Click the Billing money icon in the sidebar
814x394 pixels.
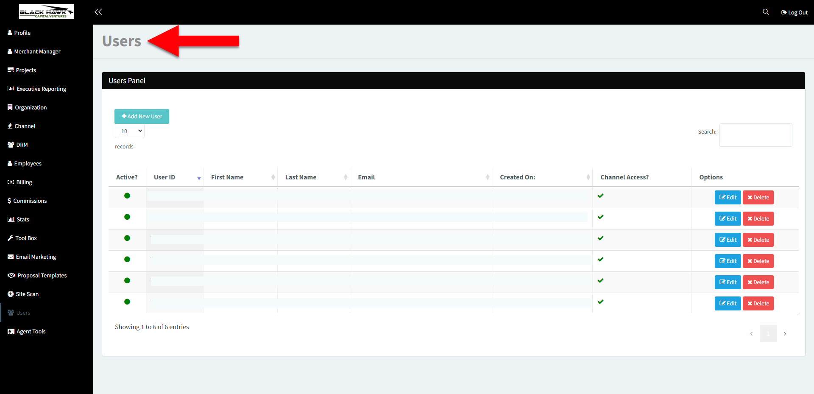pos(11,182)
